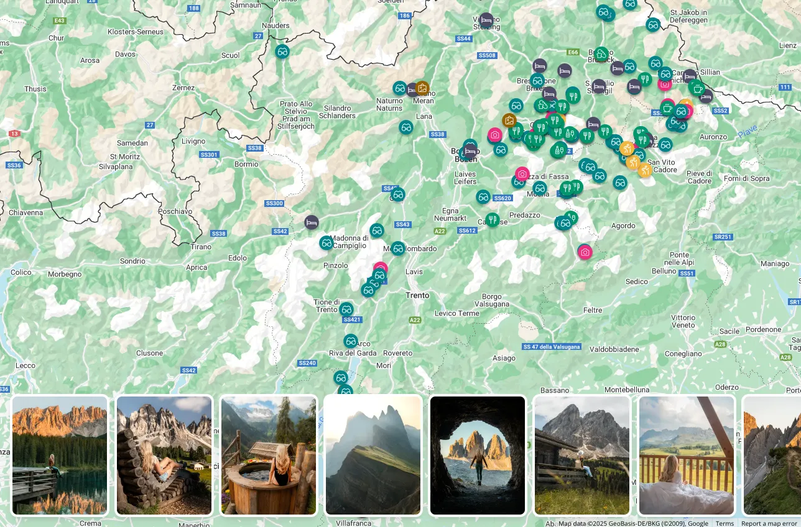
Task: Click the SS 47 della Valsugana road shield
Action: (x=552, y=347)
